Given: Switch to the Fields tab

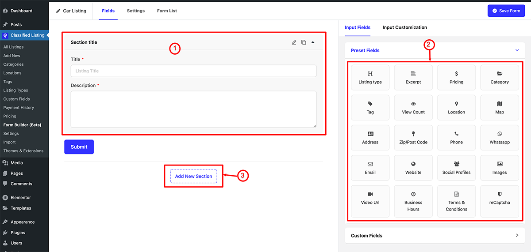Looking at the screenshot, I should pyautogui.click(x=108, y=11).
